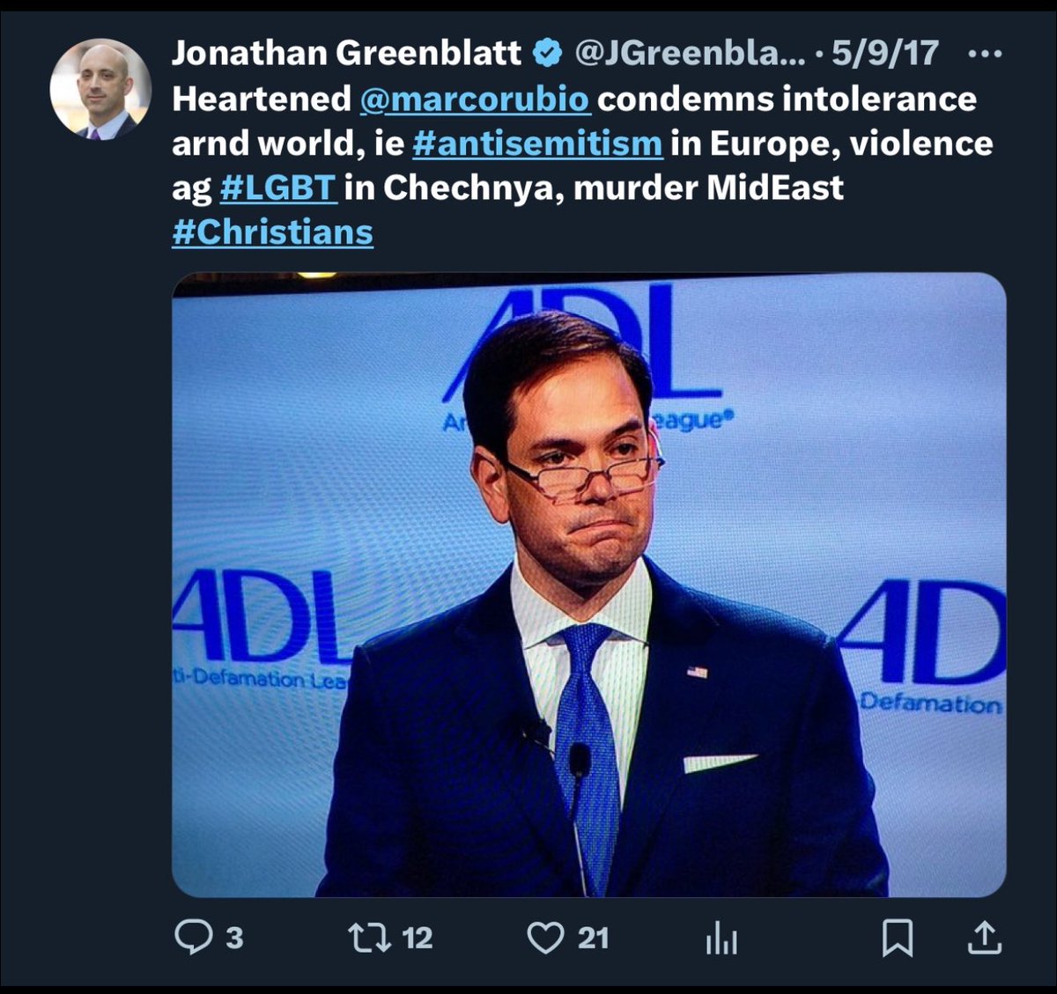Open the attached ADL podium photo
This screenshot has width=1057, height=994.
(588, 585)
